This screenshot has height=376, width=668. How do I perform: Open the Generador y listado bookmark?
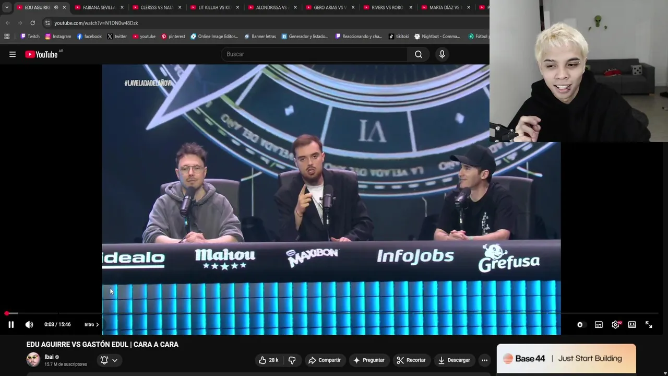[x=305, y=37]
